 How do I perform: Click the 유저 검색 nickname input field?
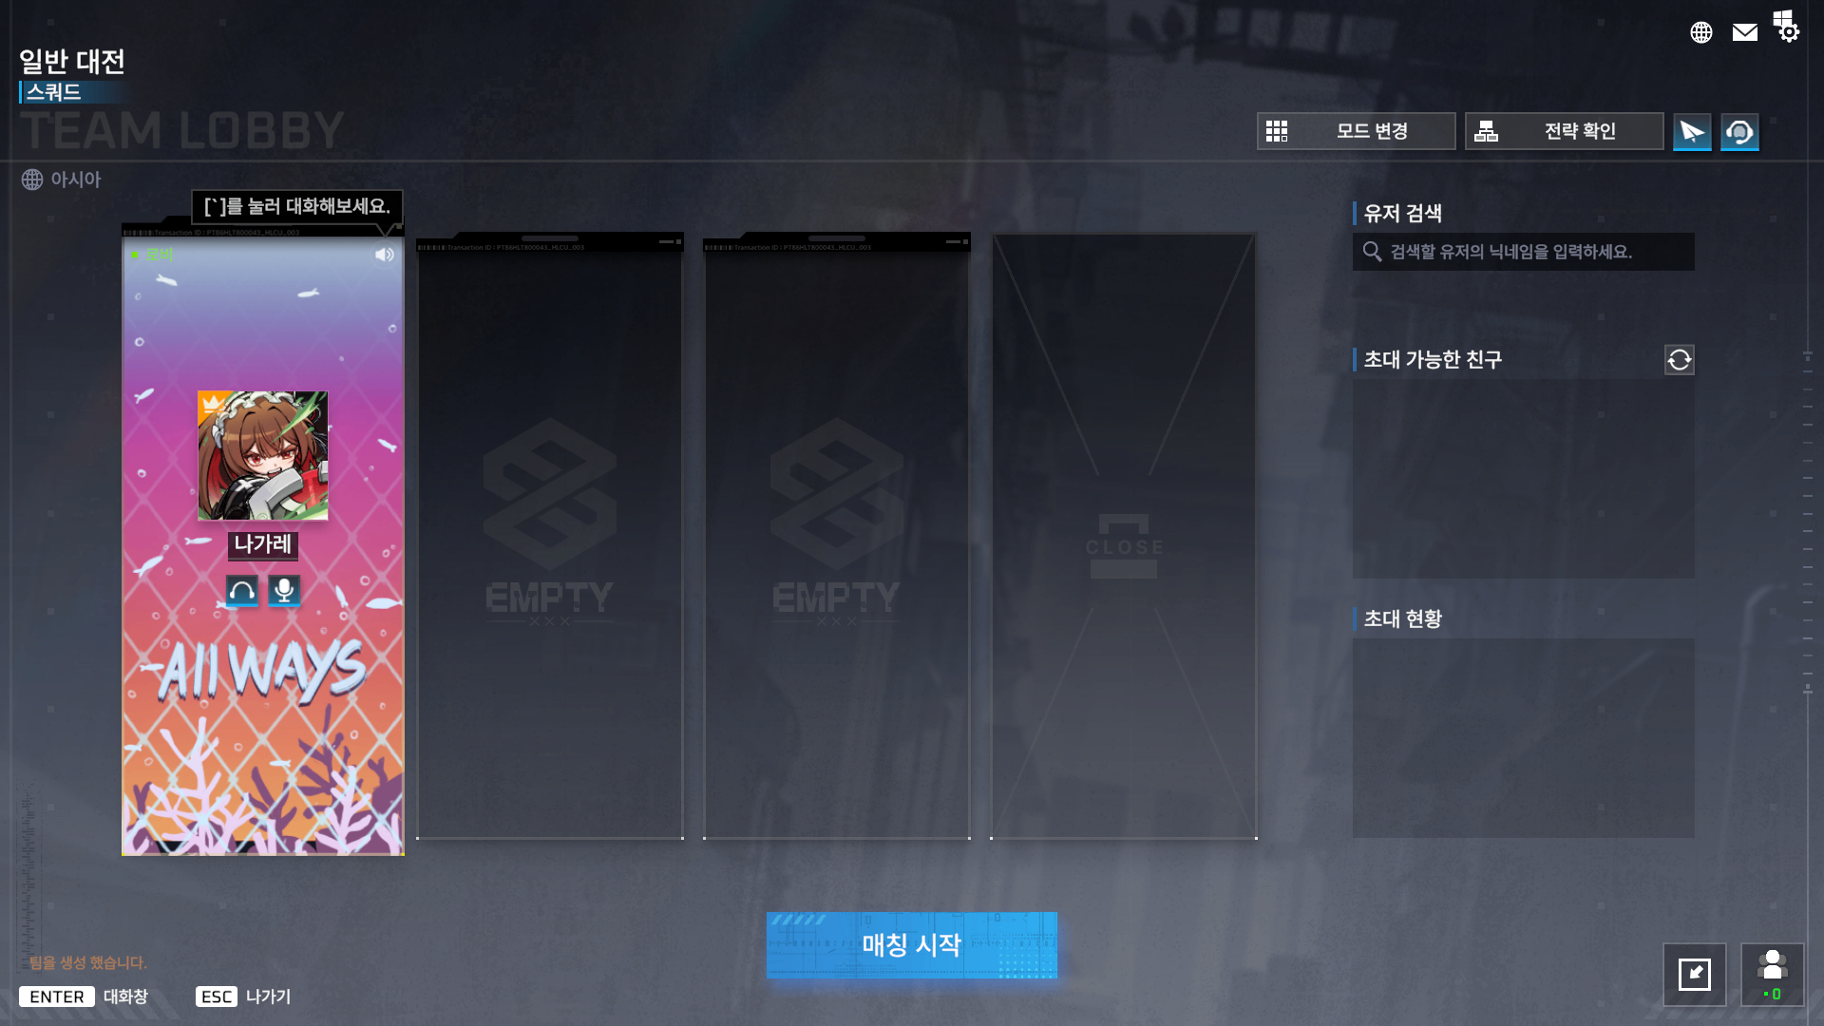tap(1524, 252)
